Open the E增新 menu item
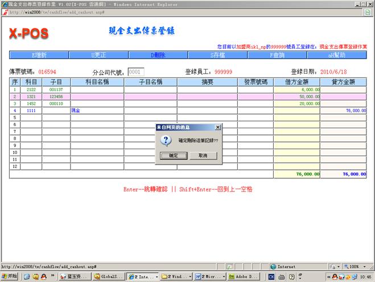This screenshot has height=282, width=375. pos(39,55)
